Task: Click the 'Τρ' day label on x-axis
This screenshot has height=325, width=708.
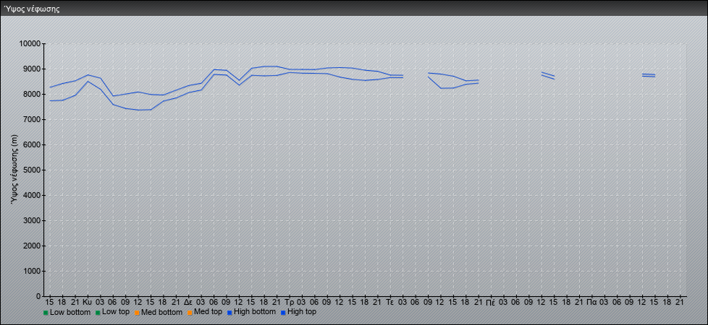Action: pos(290,302)
